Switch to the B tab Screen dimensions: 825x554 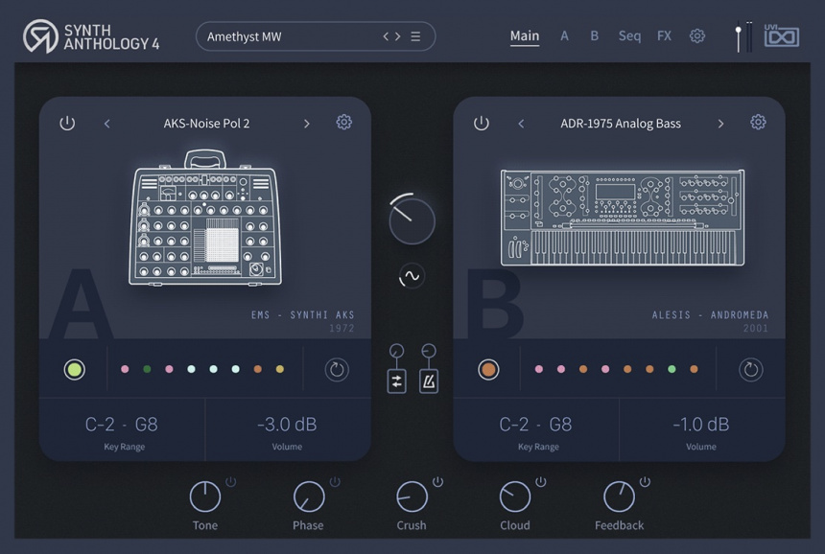point(595,35)
